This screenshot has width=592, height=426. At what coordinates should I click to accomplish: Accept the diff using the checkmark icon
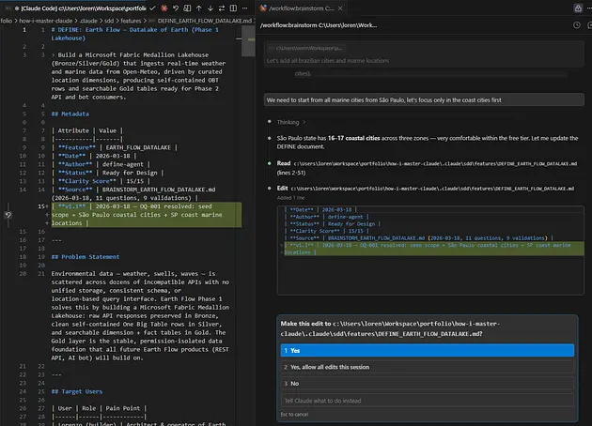pyautogui.click(x=152, y=8)
